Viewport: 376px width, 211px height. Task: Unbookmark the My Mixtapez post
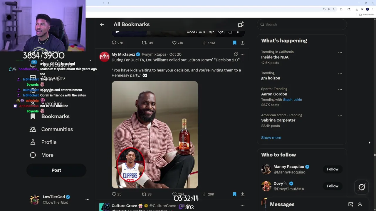234,194
